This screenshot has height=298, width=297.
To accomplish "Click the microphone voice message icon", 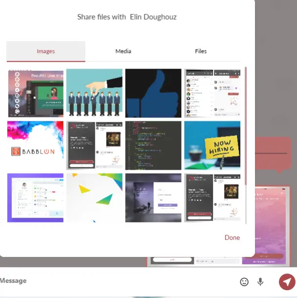I will pyautogui.click(x=261, y=281).
